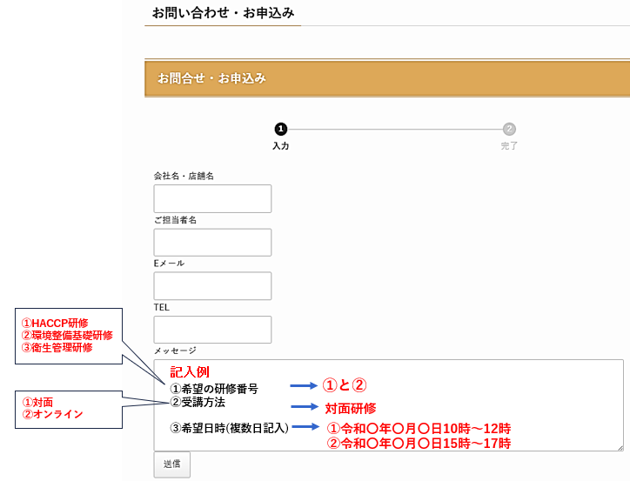630x481 pixels.
Task: Select the 完了 step label
Action: coord(509,146)
